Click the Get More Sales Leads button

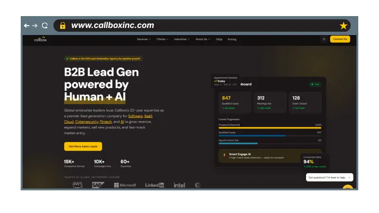click(x=83, y=146)
